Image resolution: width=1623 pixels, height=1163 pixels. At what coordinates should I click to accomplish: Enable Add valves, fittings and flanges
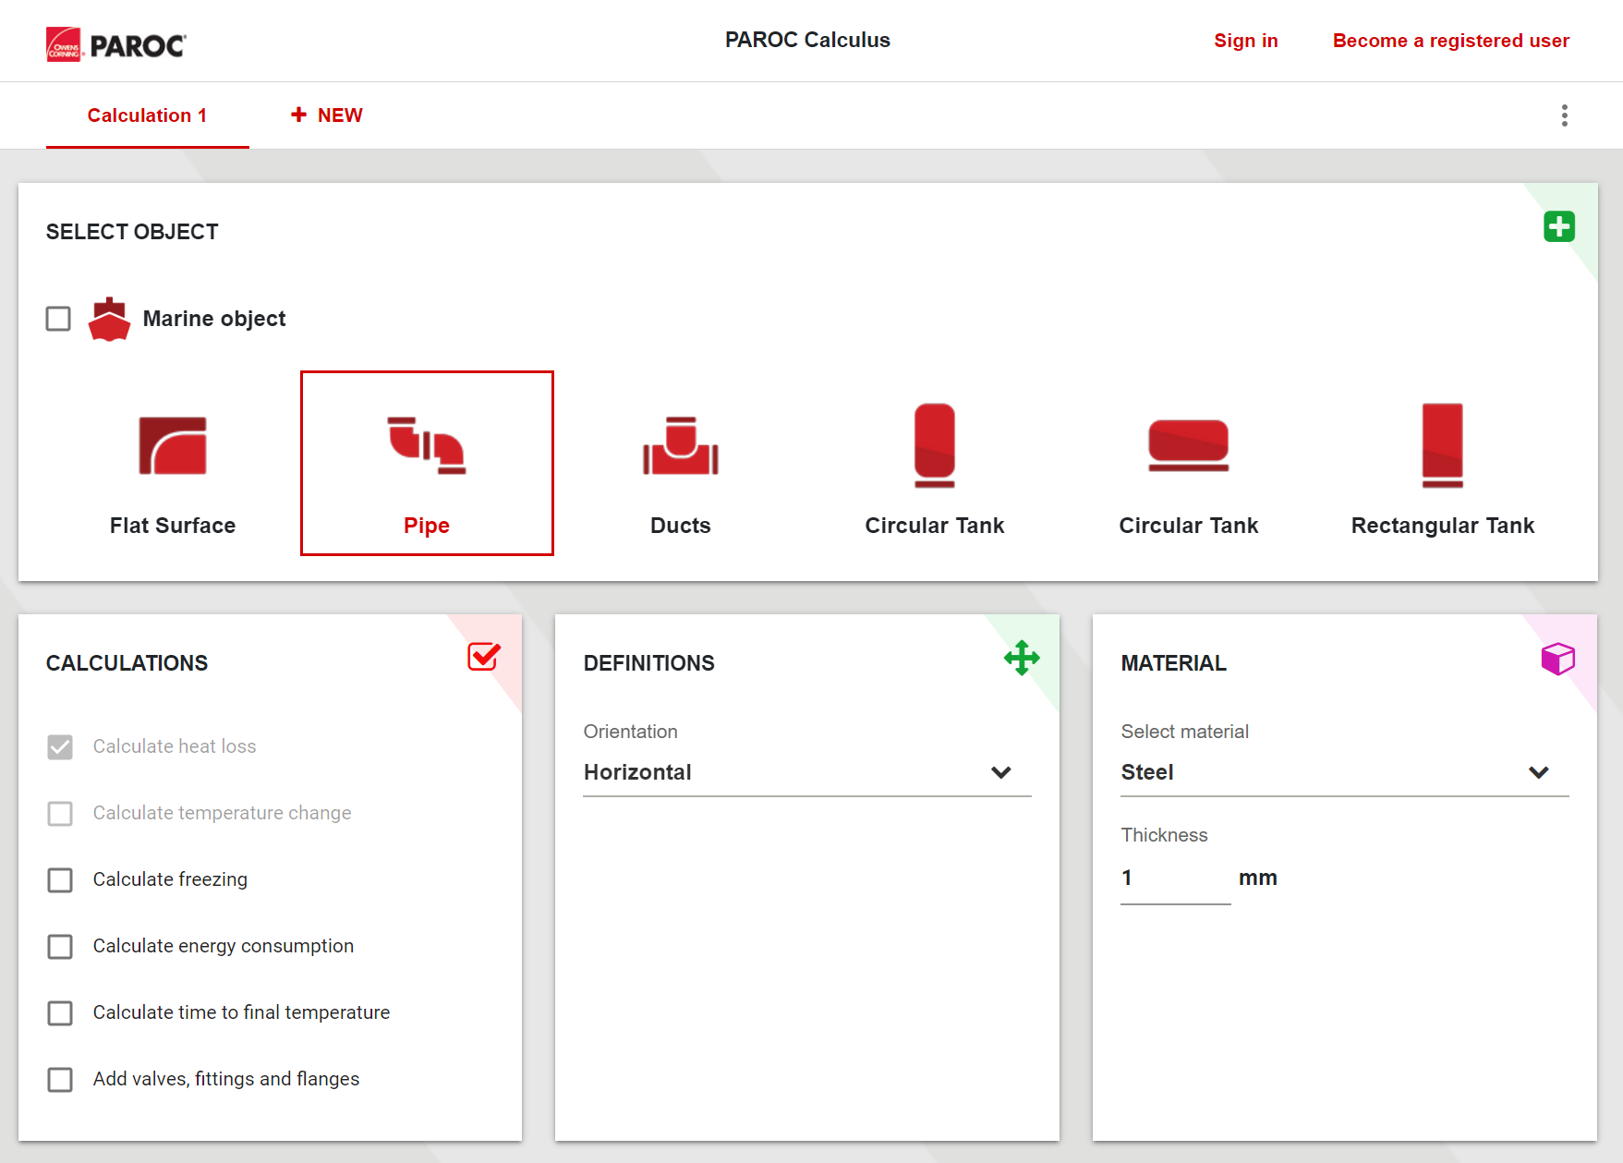tap(60, 1080)
